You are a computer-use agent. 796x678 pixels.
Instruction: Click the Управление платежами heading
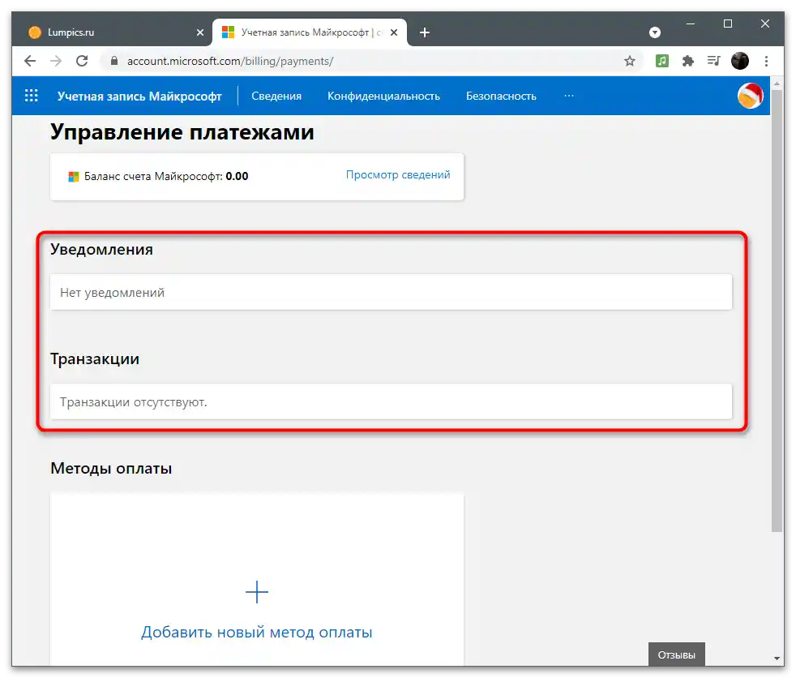click(x=182, y=132)
